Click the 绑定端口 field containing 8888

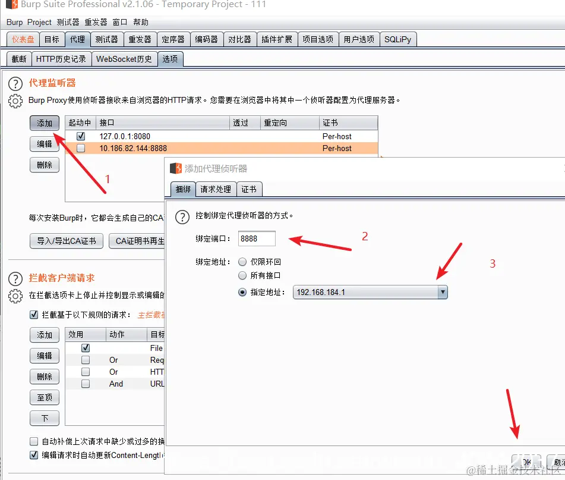257,239
